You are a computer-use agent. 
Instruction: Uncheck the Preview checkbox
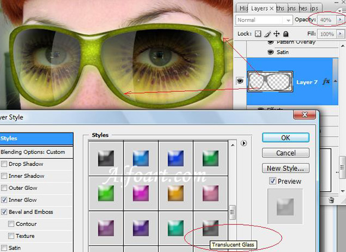[272, 181]
